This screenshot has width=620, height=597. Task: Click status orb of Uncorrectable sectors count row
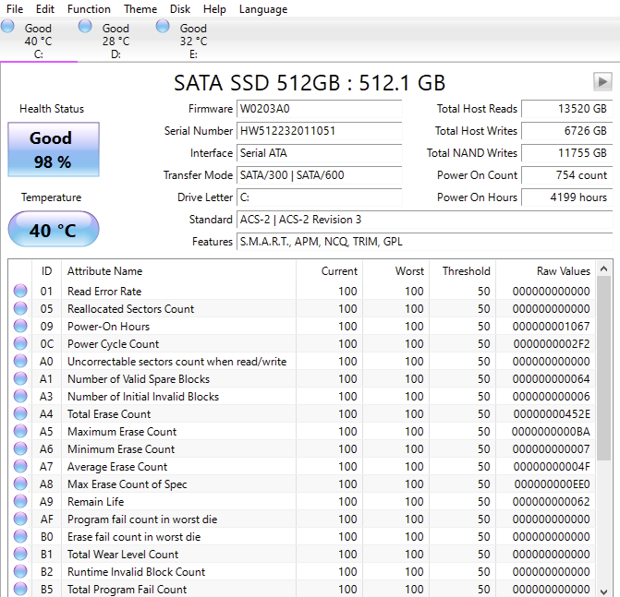coord(20,361)
